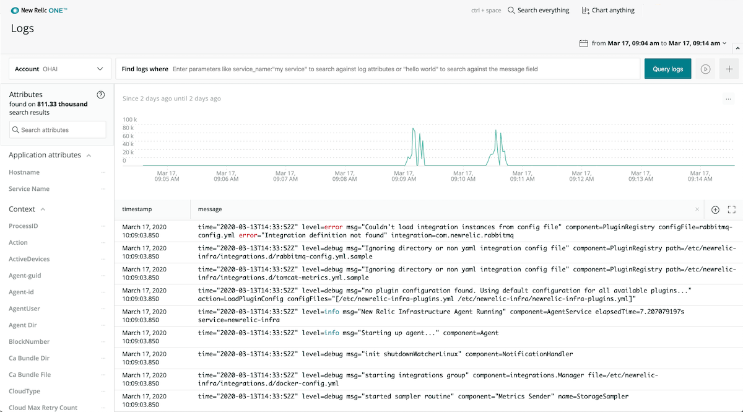The image size is (743, 412).
Task: Focus the Find logs where query field
Action: tap(378, 69)
